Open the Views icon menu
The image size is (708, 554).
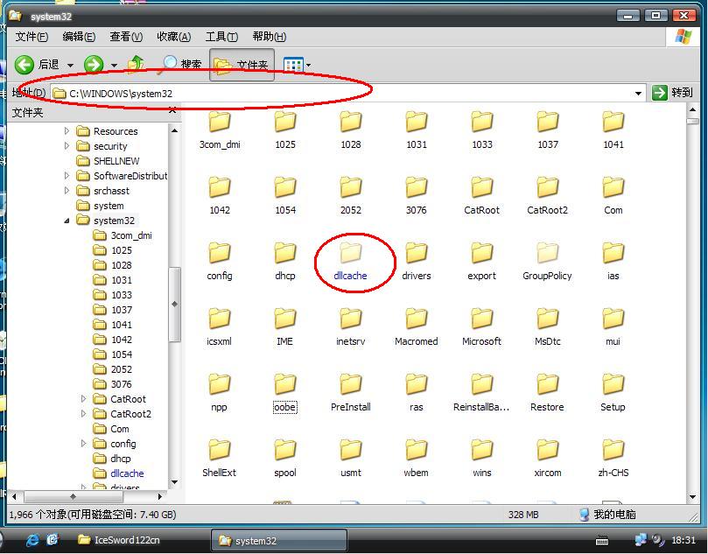pyautogui.click(x=293, y=66)
